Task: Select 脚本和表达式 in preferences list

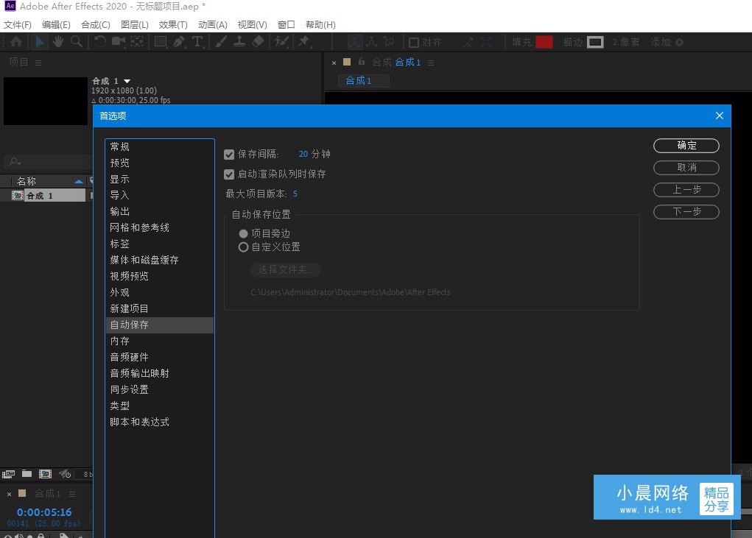Action: (159, 422)
